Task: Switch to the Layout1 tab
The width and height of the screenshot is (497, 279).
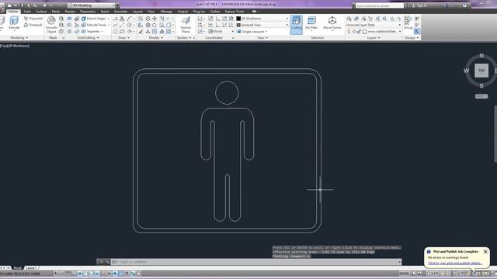Action: pos(31,268)
